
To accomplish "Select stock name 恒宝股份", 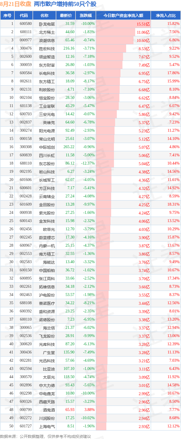I will pos(47,98).
